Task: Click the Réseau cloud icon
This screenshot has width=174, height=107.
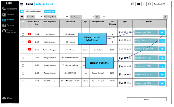Action: 4,98
